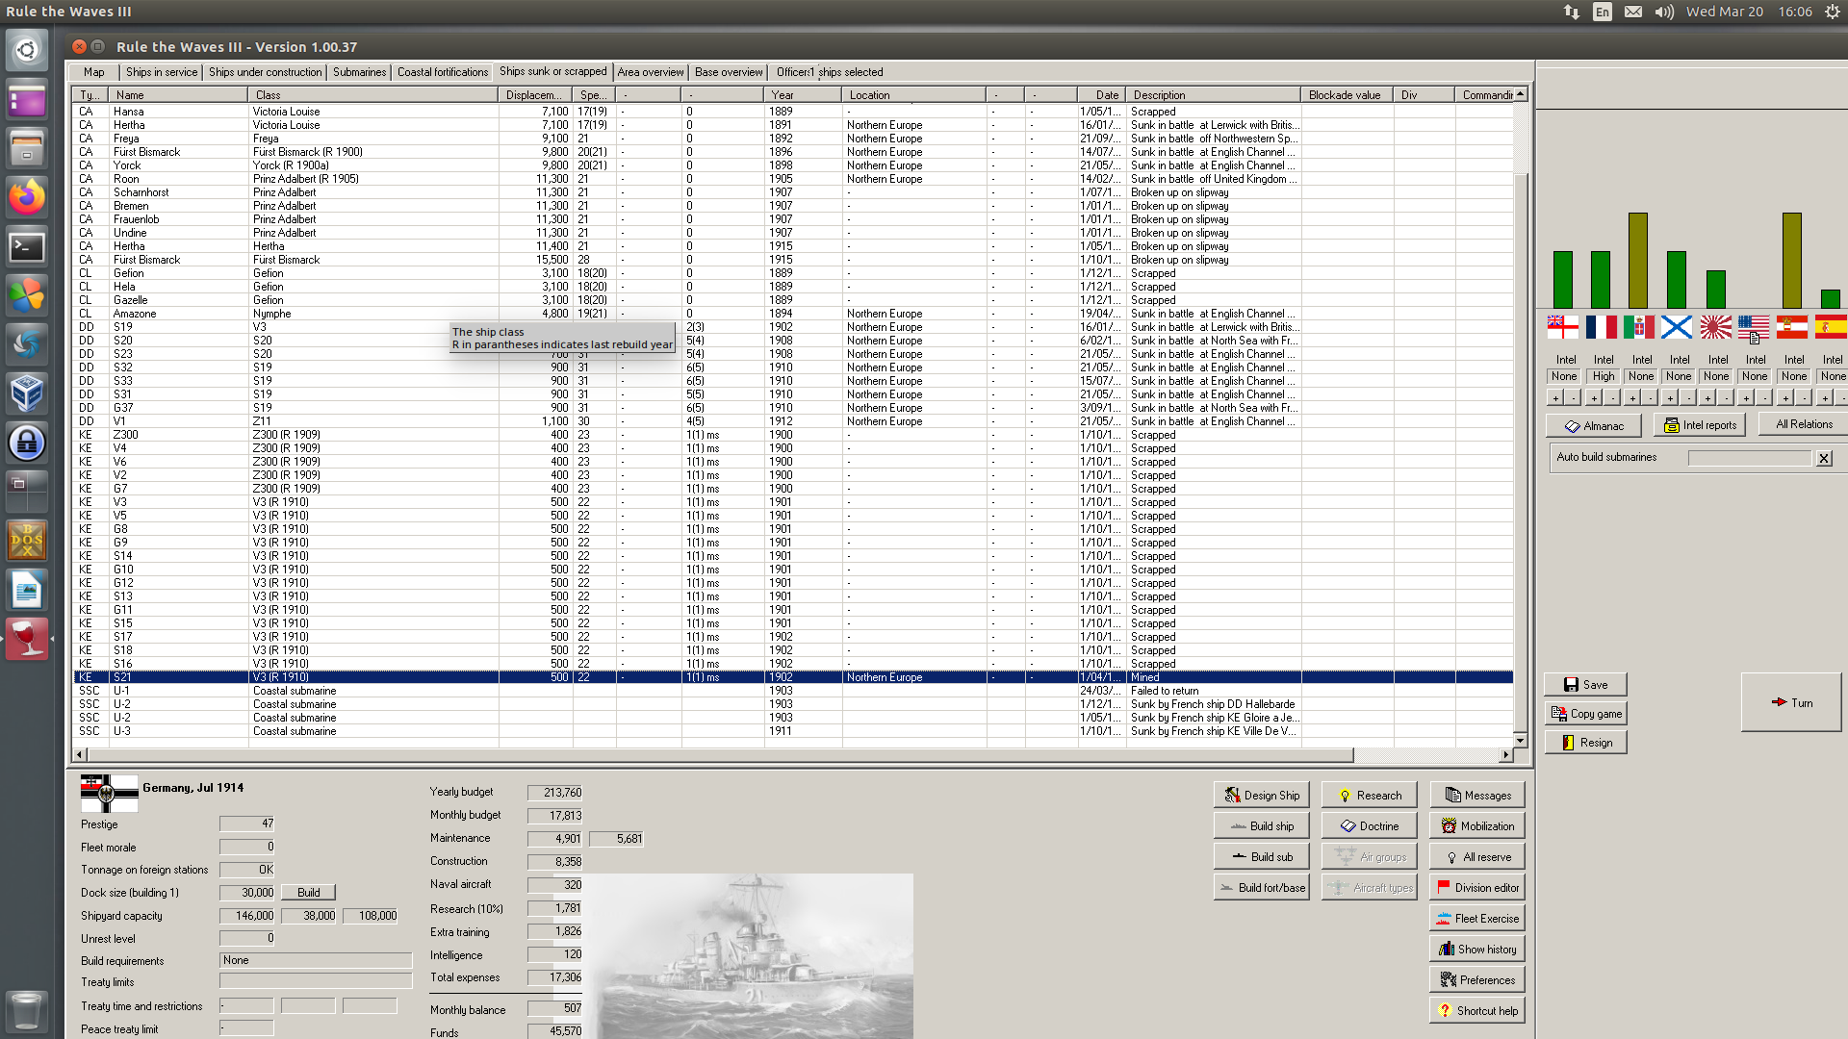The width and height of the screenshot is (1848, 1039).
Task: Select the Scharnhorst ship row
Action: [x=793, y=192]
